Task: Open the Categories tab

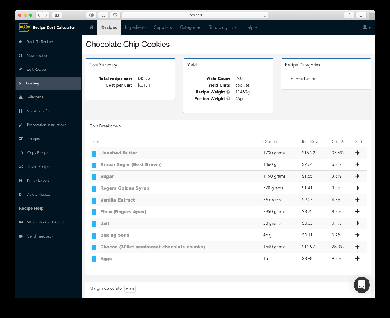Action: 190,27
